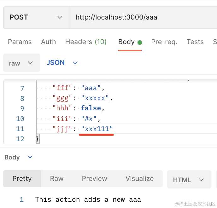Click the request URL field with localhost:3000/aaa
Viewport: 217px width, 208px height.
coord(142,17)
